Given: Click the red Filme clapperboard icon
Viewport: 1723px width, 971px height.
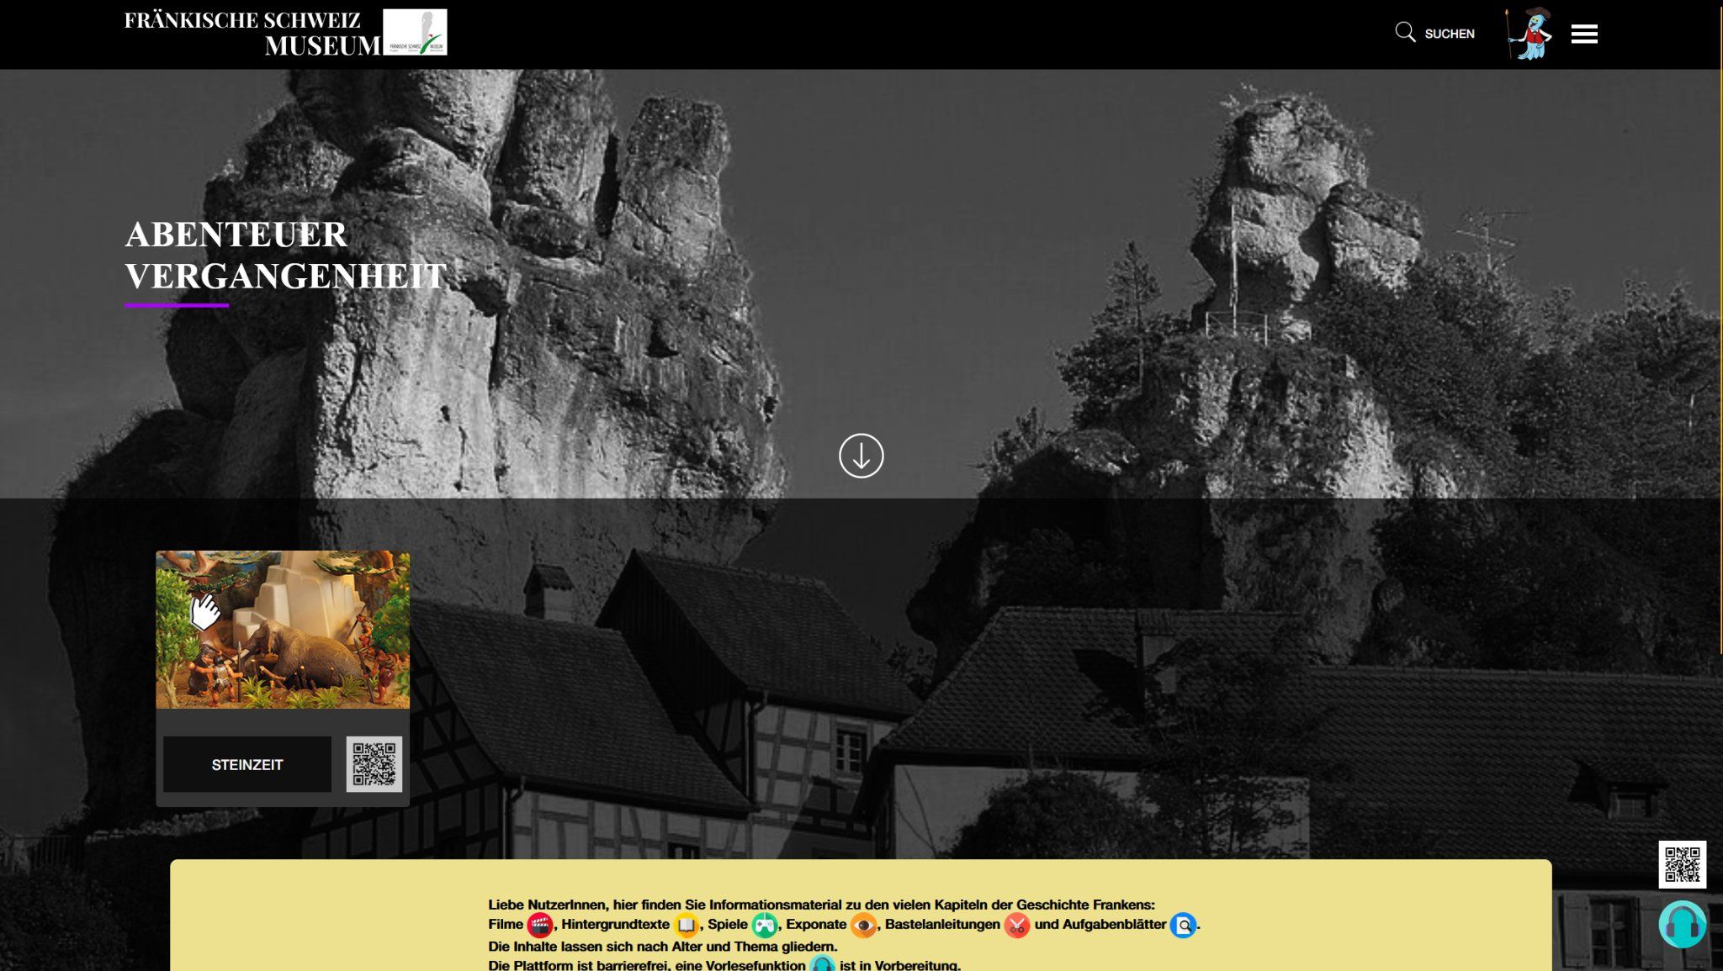Looking at the screenshot, I should [x=539, y=926].
